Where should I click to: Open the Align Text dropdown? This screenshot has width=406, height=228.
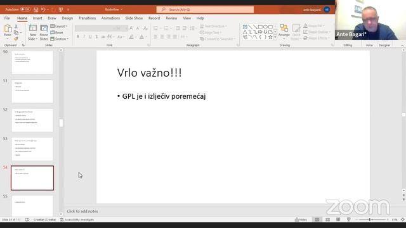click(211, 32)
